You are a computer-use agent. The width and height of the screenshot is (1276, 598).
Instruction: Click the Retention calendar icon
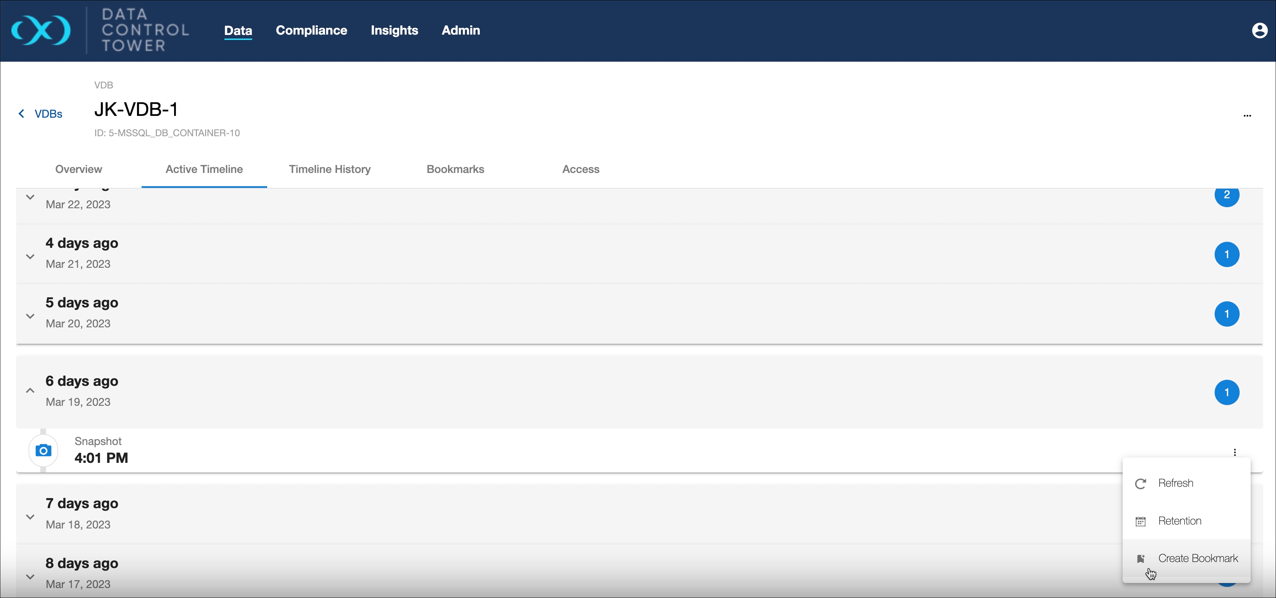[1140, 521]
